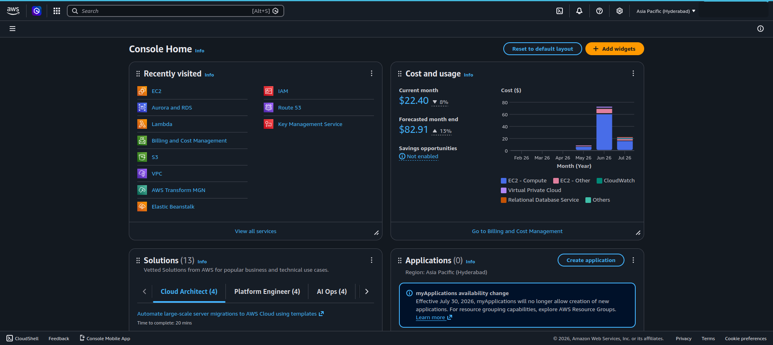Focus the top Search input field
The image size is (773, 345).
(x=176, y=11)
